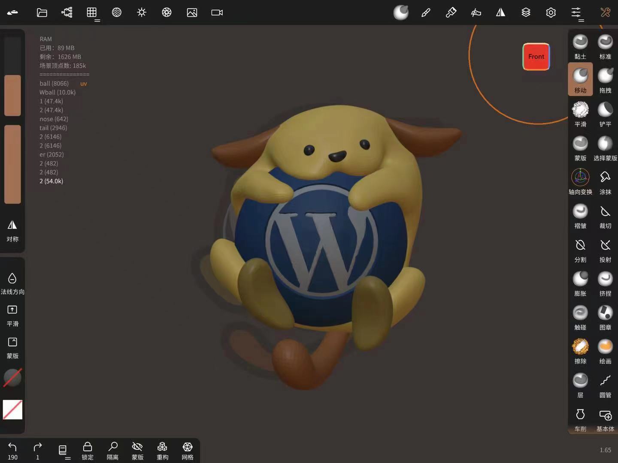This screenshot has width=618, height=463.
Task: Toggle 网格 wireframe display
Action: click(188, 451)
